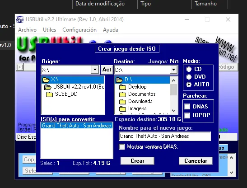Minimize the USBUtil window
Screen dimensions: 247x188
pyautogui.click(x=187, y=19)
